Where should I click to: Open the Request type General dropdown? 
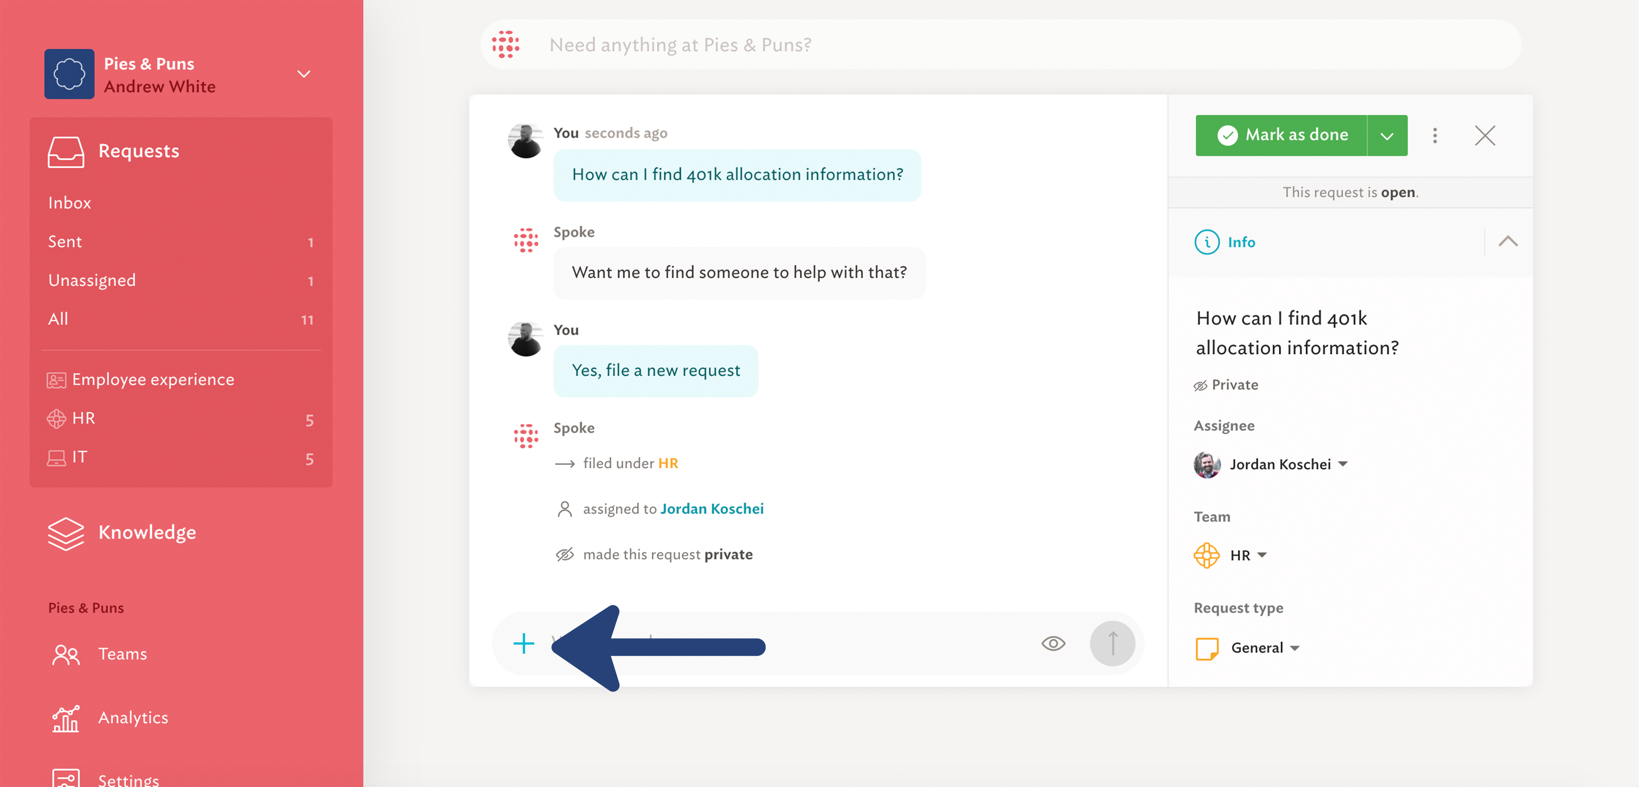pyautogui.click(x=1265, y=648)
